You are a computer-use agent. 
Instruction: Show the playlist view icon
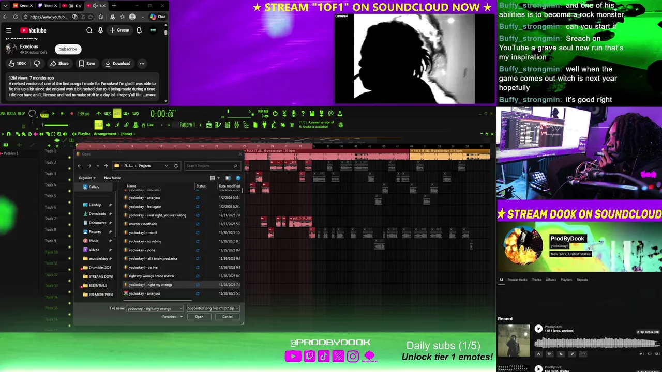(209, 125)
